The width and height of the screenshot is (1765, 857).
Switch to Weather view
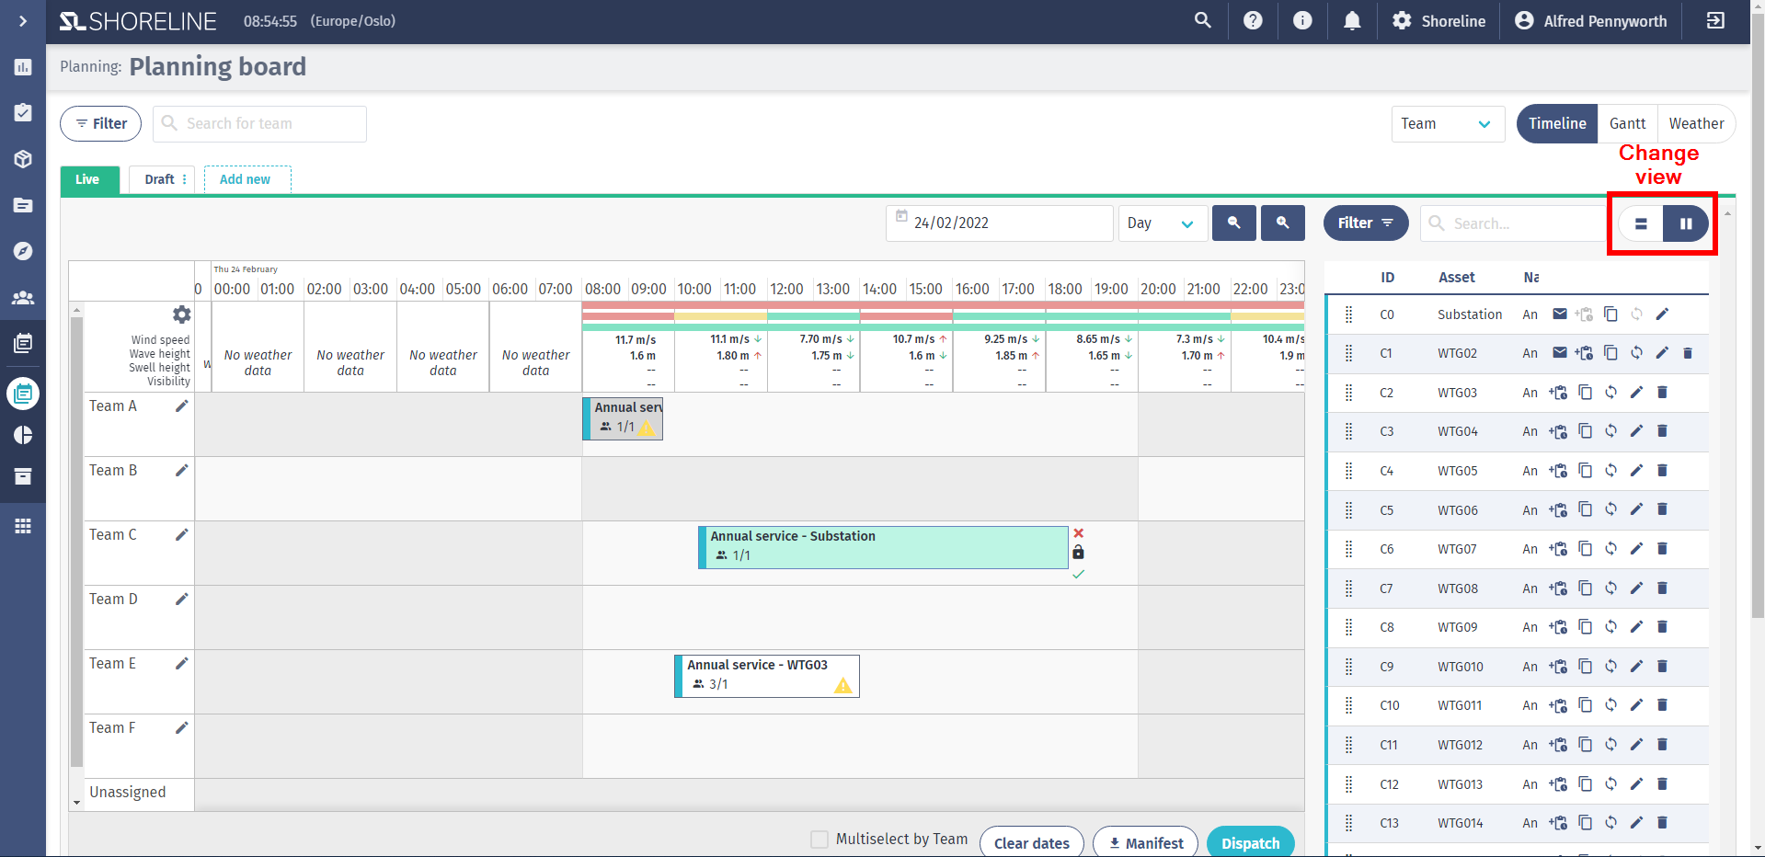tap(1696, 123)
